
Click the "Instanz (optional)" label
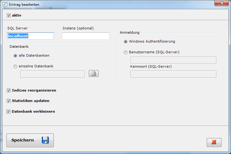[78, 28]
